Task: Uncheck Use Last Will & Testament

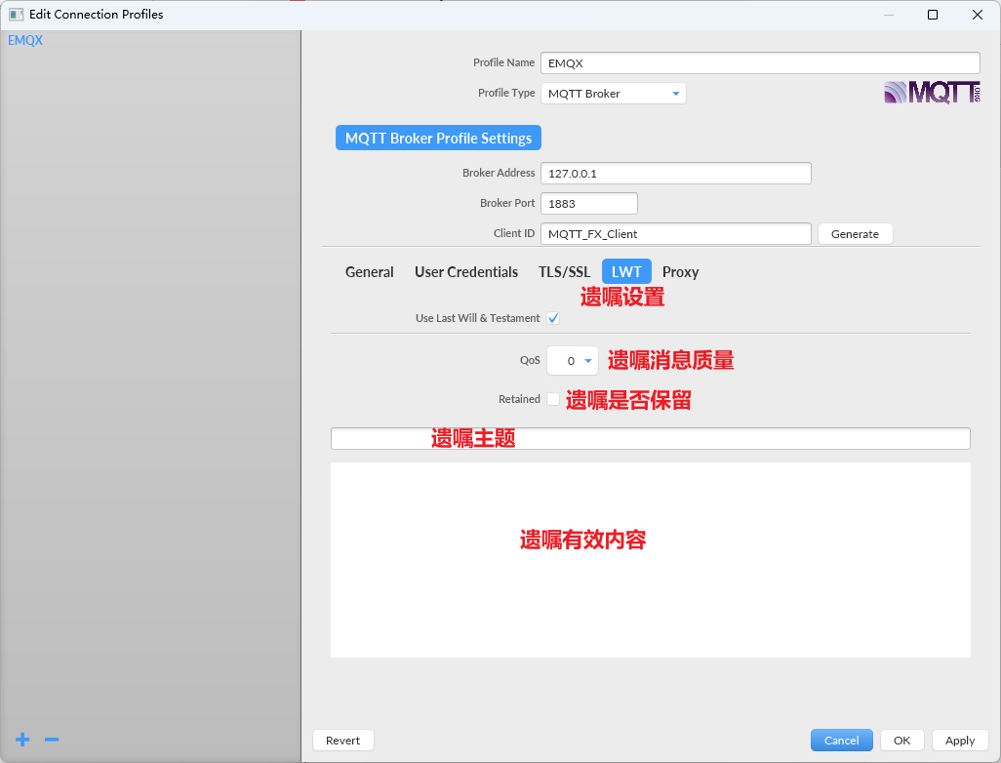Action: [x=553, y=318]
